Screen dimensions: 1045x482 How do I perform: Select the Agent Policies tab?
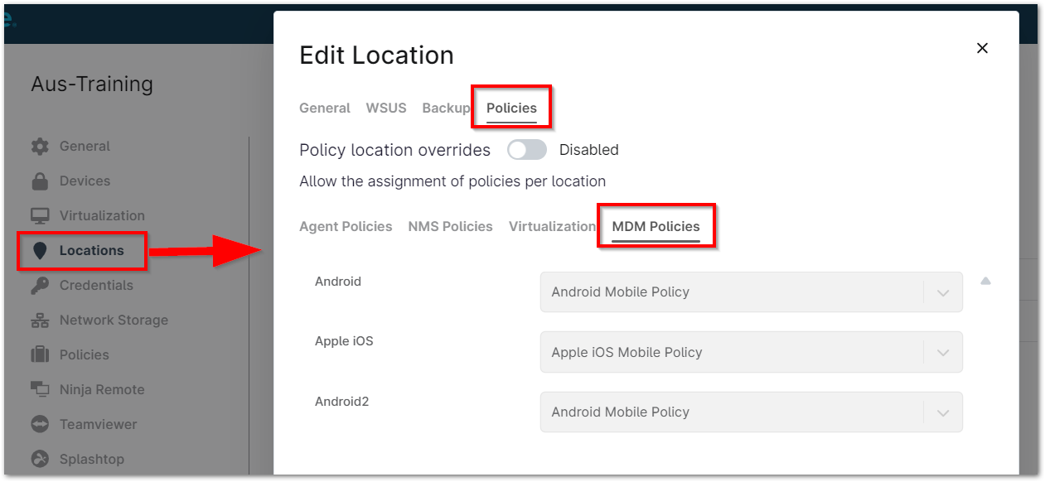point(346,225)
